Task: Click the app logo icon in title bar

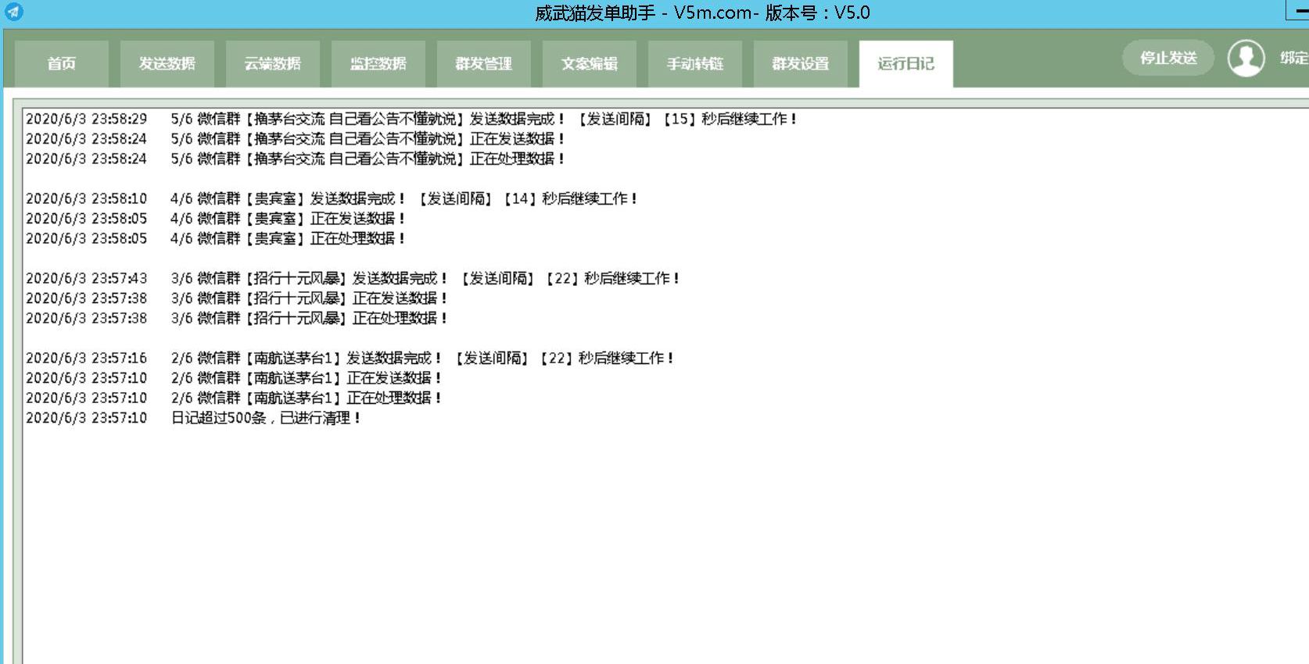Action: 13,12
